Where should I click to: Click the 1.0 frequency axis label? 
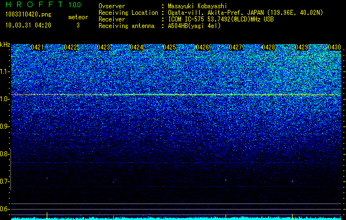(5, 99)
